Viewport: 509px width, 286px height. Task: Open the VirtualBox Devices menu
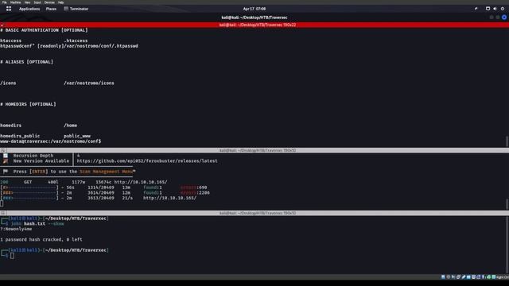click(x=49, y=2)
